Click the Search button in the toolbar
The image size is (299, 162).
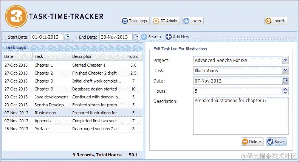point(151,37)
